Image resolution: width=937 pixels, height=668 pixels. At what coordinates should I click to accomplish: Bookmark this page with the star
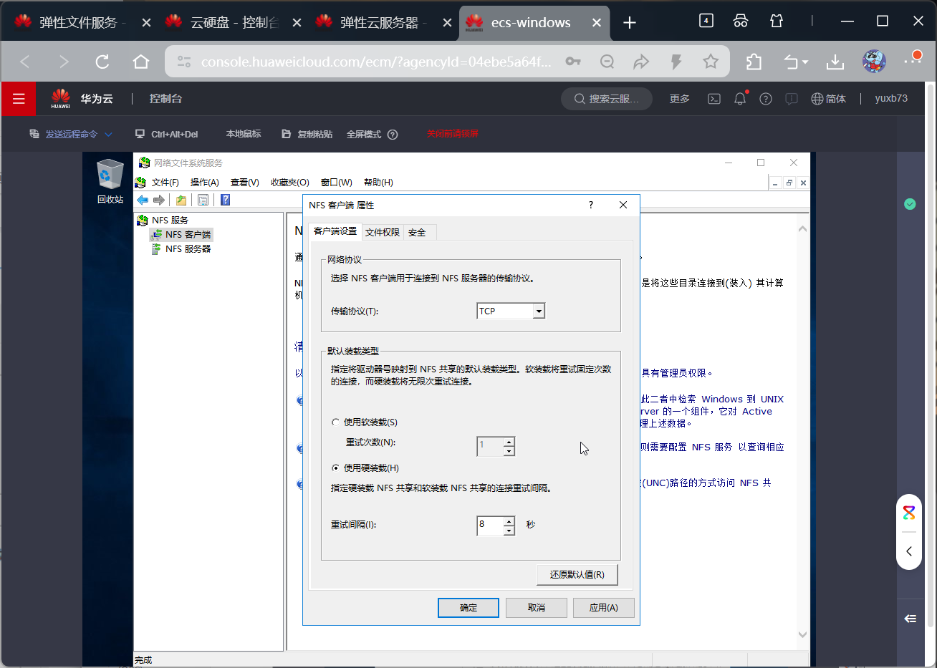pos(711,62)
